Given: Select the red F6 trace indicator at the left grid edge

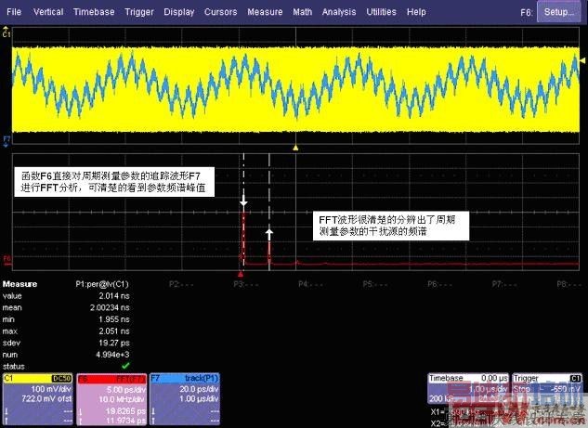Looking at the screenshot, I should click(7, 259).
